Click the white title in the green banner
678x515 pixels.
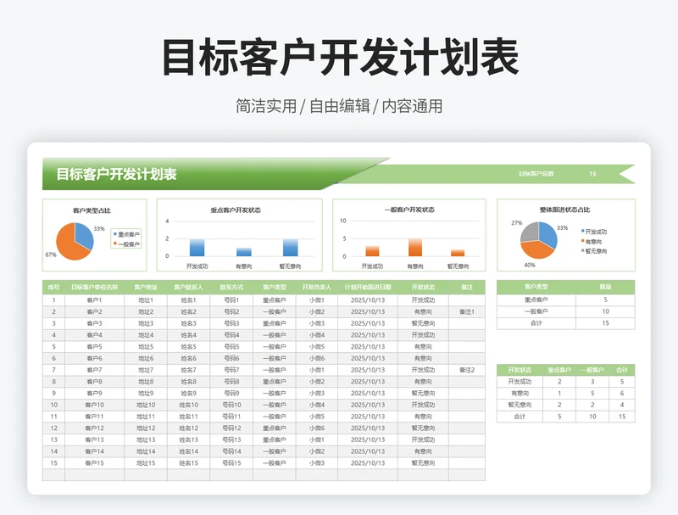(x=117, y=174)
